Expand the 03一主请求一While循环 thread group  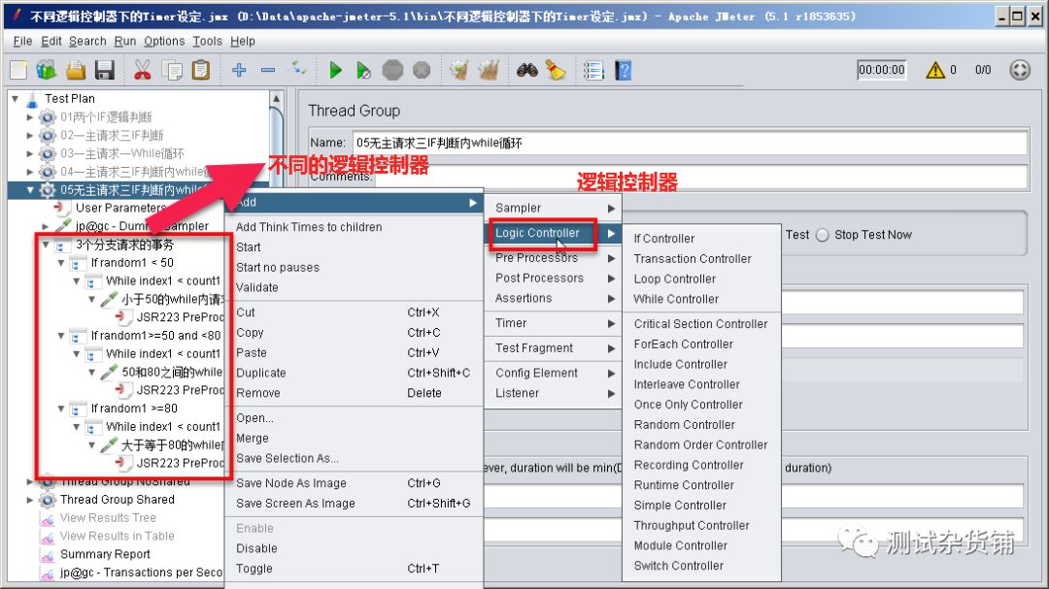pyautogui.click(x=30, y=153)
